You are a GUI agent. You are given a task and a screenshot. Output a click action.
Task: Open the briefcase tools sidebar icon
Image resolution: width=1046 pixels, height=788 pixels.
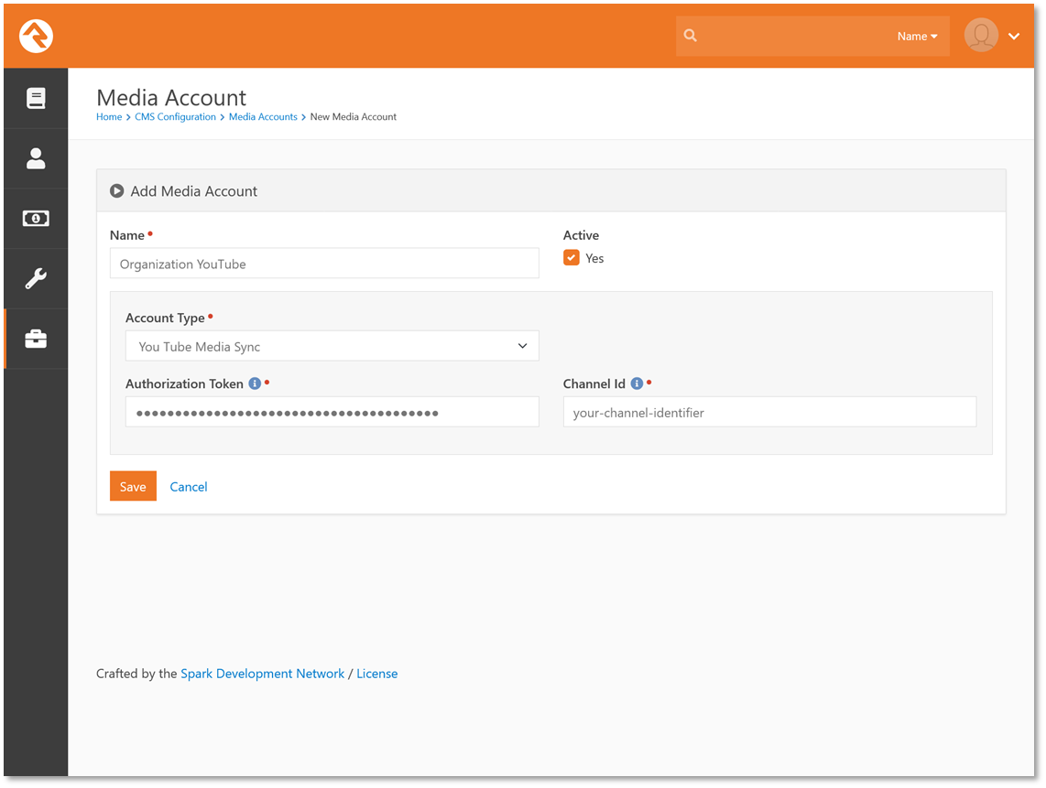click(36, 340)
